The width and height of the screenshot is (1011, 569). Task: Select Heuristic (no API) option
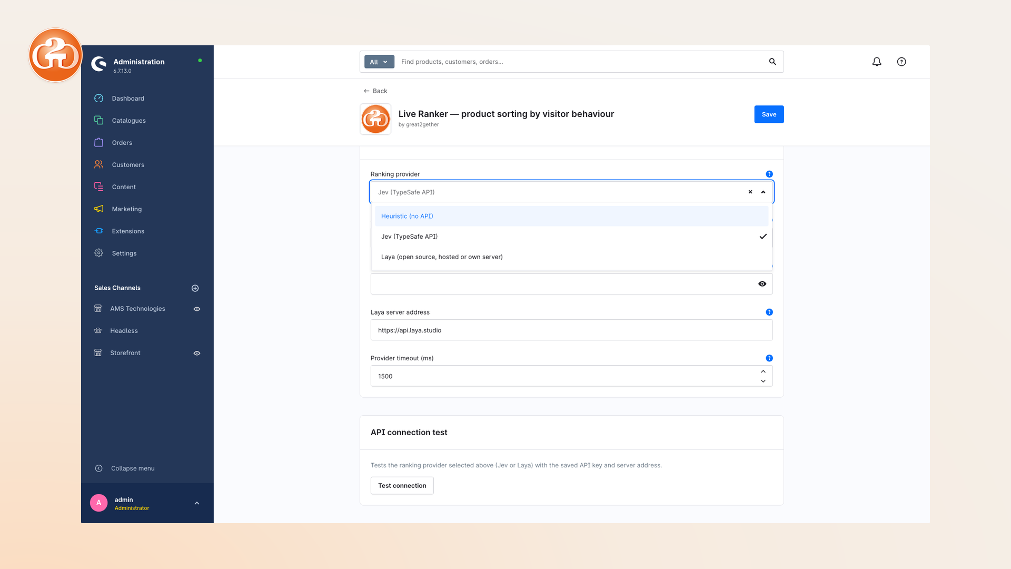click(571, 217)
